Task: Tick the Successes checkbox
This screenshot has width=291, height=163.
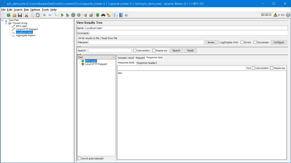Action: tap(255, 42)
